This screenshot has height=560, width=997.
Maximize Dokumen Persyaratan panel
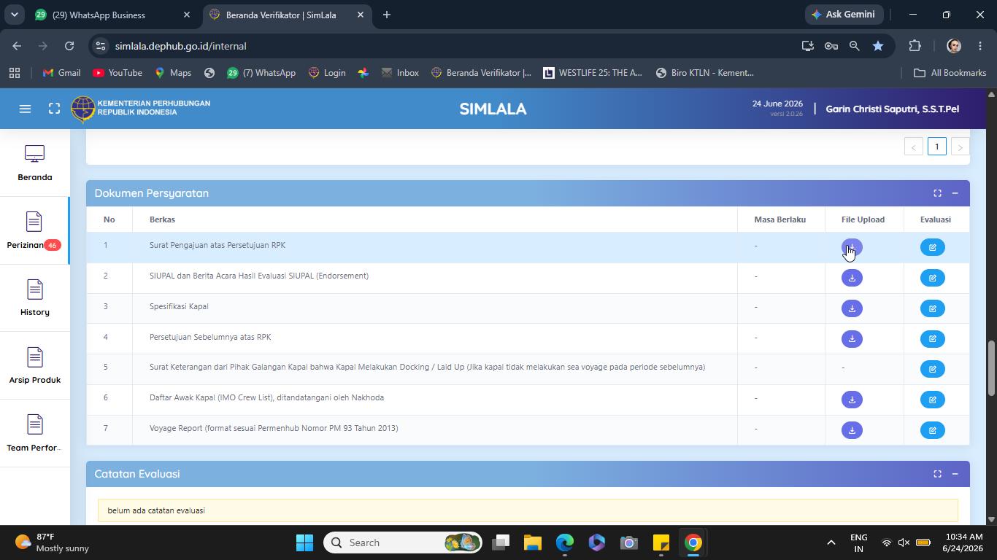937,193
